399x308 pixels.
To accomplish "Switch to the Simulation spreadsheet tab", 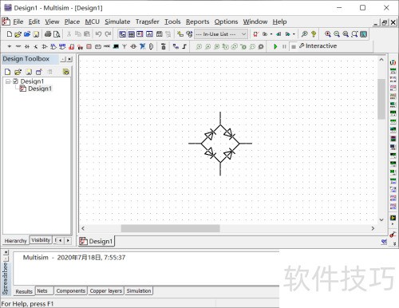I will [x=139, y=290].
